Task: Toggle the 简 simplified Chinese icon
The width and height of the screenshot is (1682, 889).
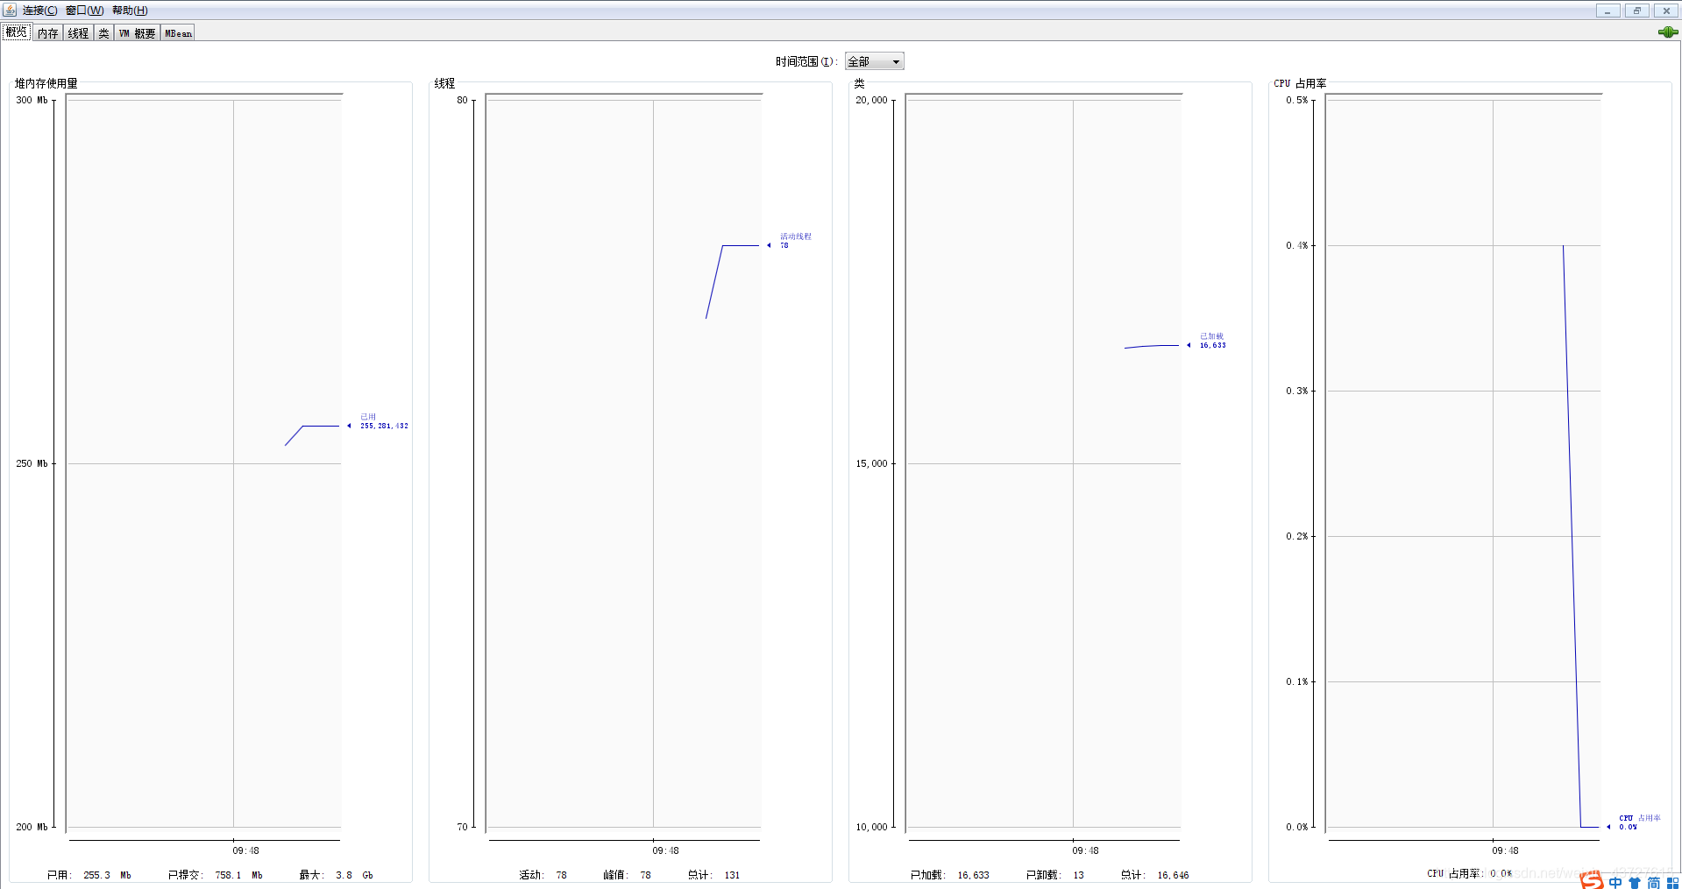Action: 1654,882
